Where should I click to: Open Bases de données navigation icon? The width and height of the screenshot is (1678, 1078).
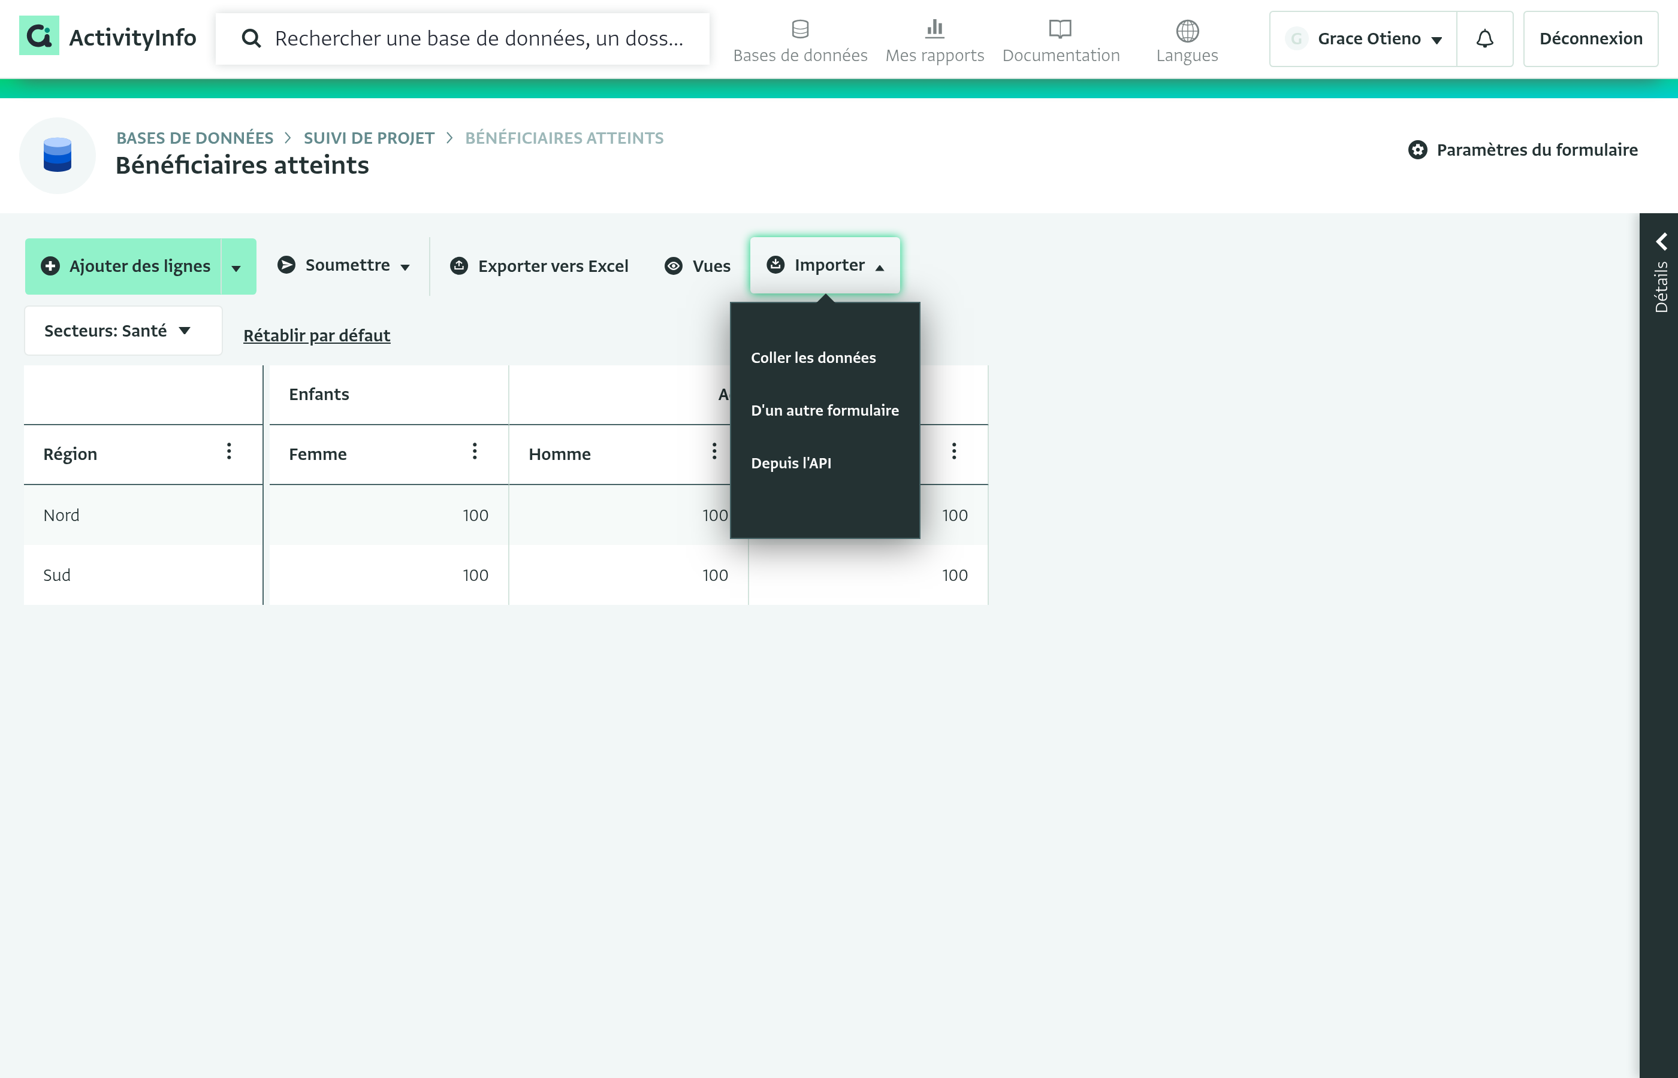pyautogui.click(x=800, y=29)
